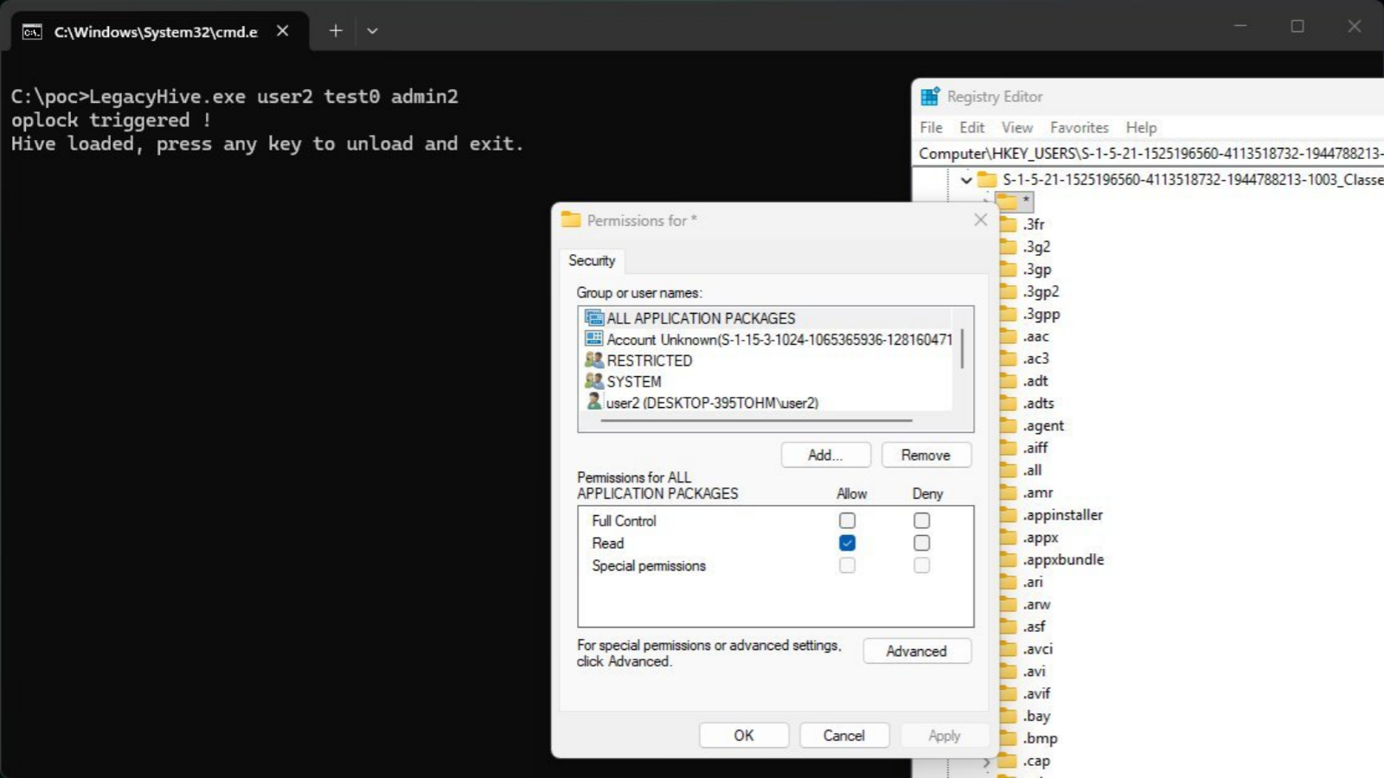Click the Registry Editor address bar path
This screenshot has height=778, width=1384.
click(x=1150, y=153)
